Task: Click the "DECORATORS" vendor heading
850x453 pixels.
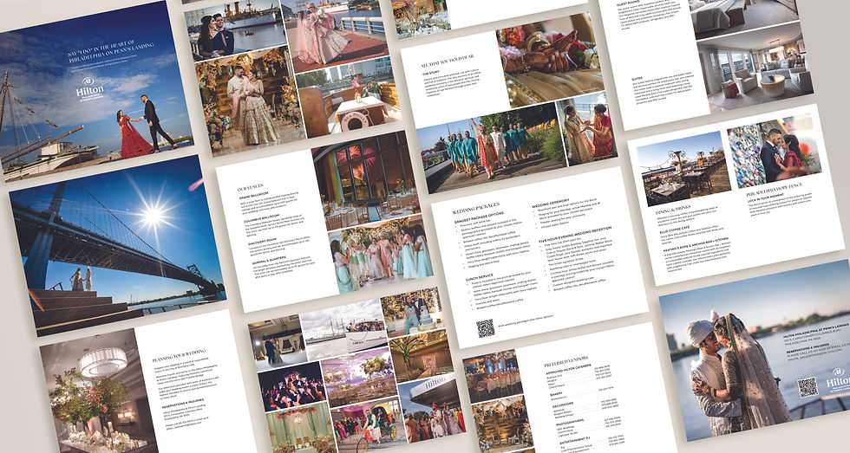Action: (x=563, y=404)
